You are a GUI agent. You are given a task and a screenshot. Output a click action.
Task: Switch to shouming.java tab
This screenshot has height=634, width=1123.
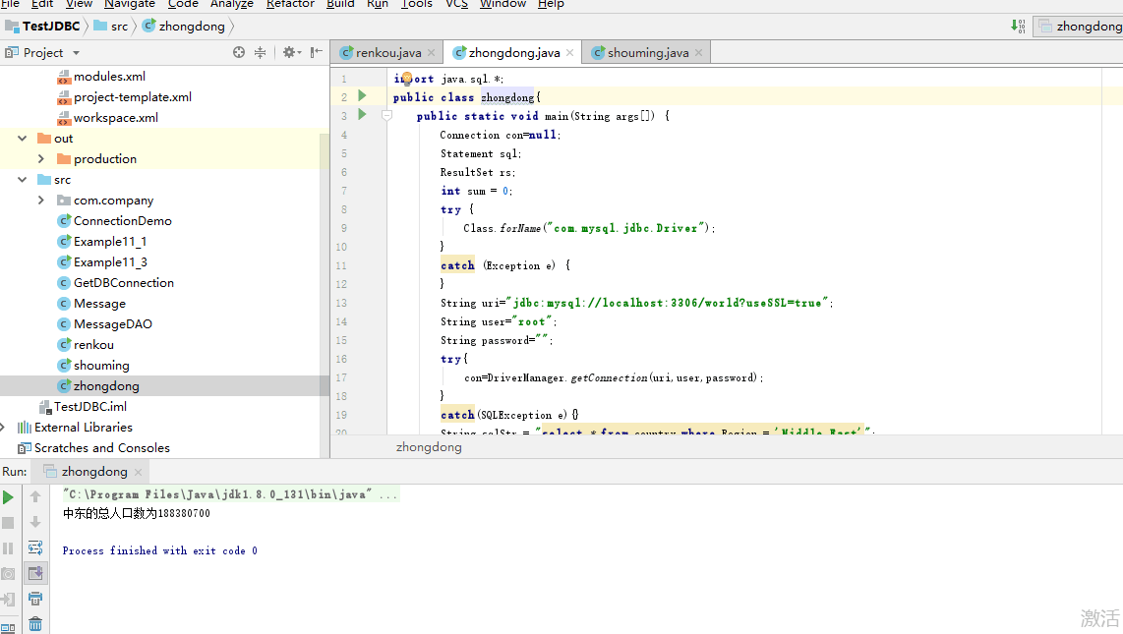(x=647, y=52)
